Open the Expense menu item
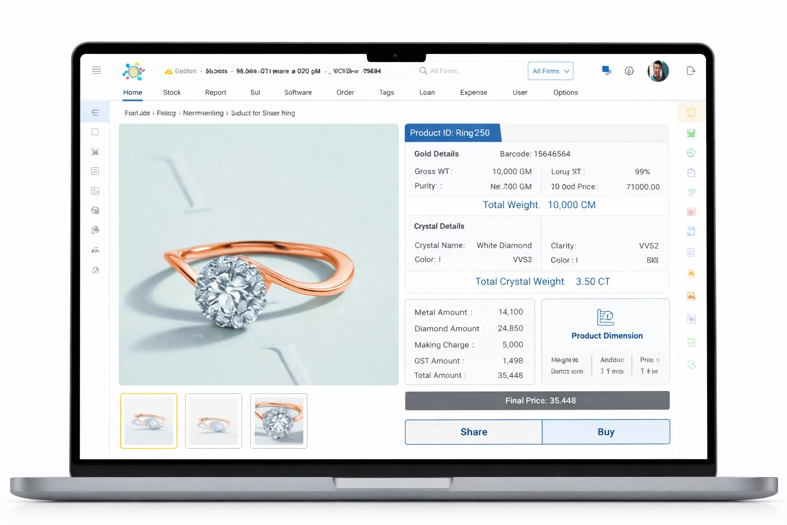This screenshot has width=787, height=525. coord(473,92)
